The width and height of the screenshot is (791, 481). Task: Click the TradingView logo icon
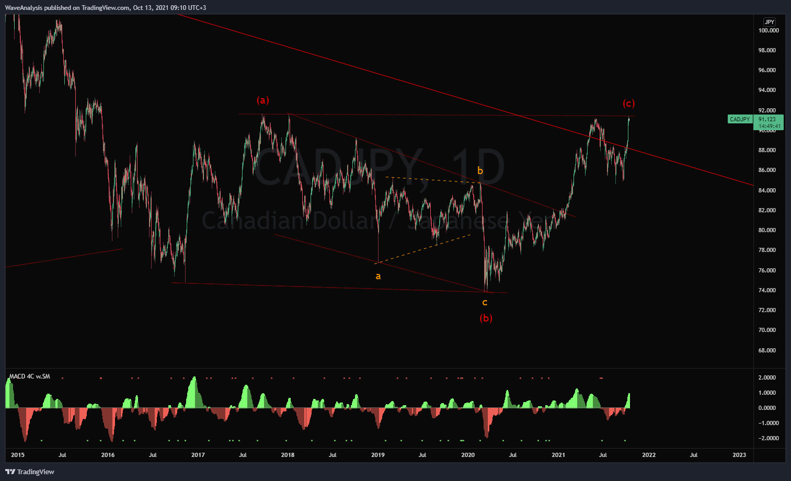pos(10,472)
